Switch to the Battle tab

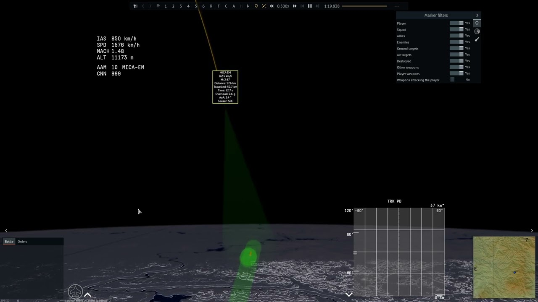click(x=9, y=242)
